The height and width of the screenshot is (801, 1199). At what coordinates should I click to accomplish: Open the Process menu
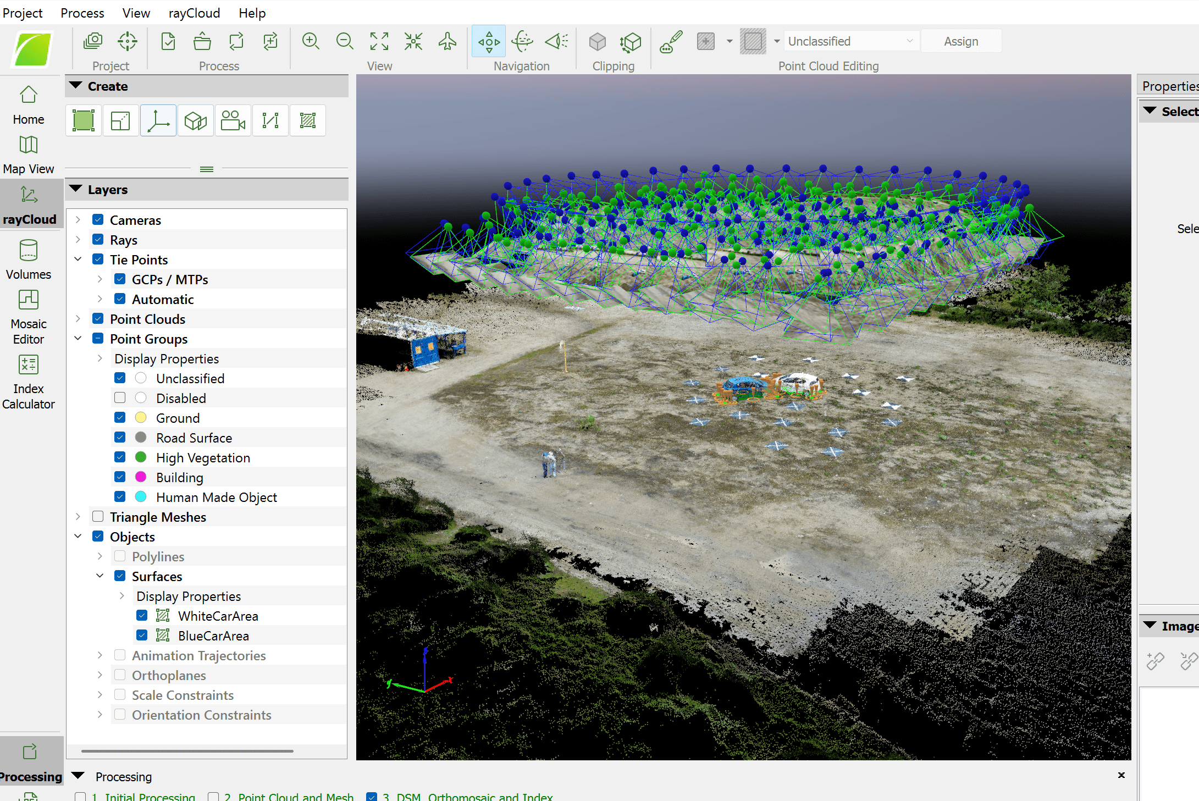click(82, 13)
